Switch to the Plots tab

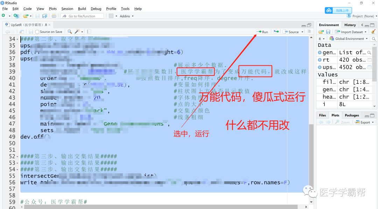tap(335, 115)
